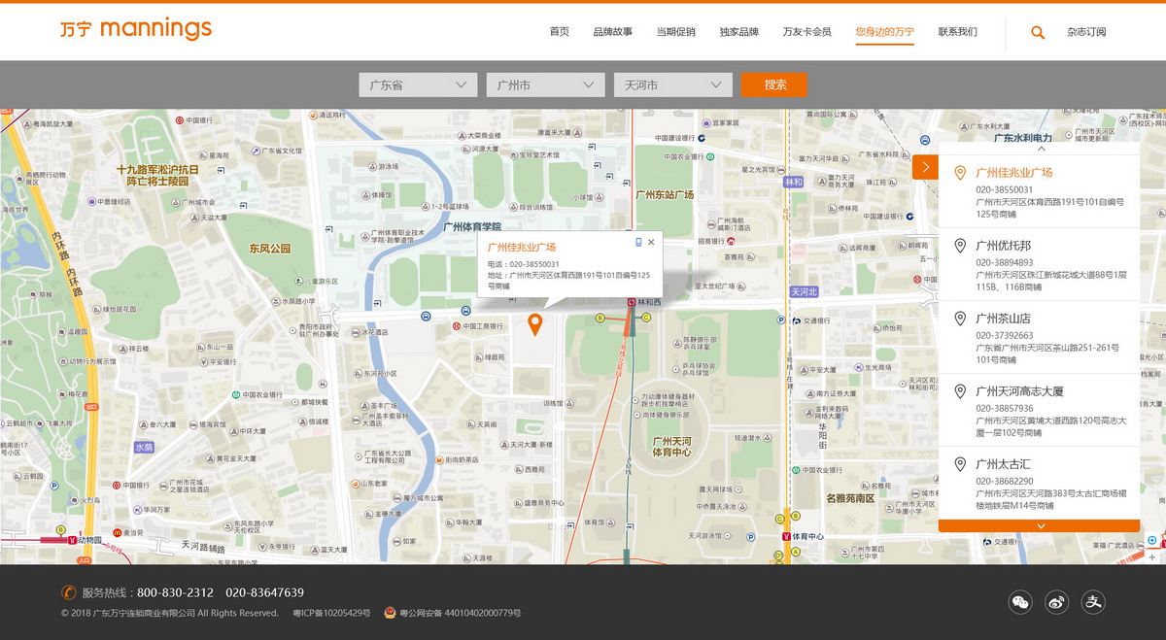Open 万友卡会员 menu item
This screenshot has height=640, width=1166.
click(x=807, y=32)
